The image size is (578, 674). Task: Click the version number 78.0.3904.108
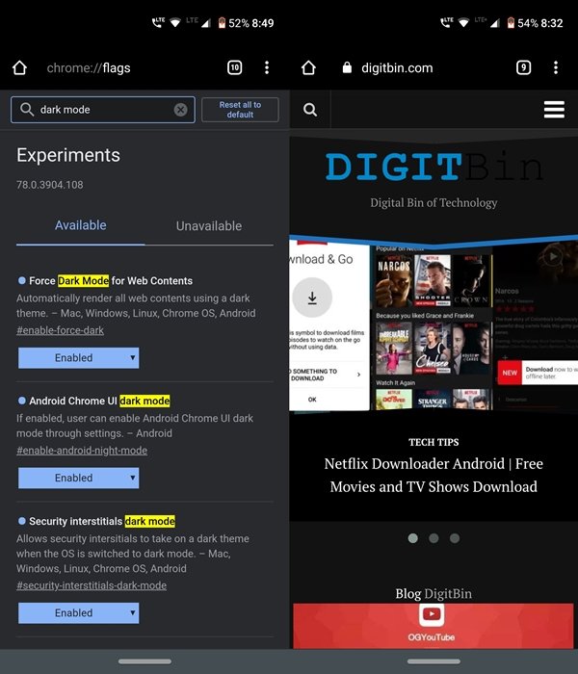pyautogui.click(x=50, y=185)
